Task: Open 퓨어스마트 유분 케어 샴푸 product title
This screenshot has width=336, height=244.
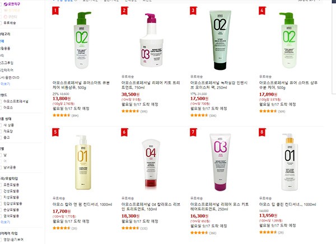Action: [81, 85]
